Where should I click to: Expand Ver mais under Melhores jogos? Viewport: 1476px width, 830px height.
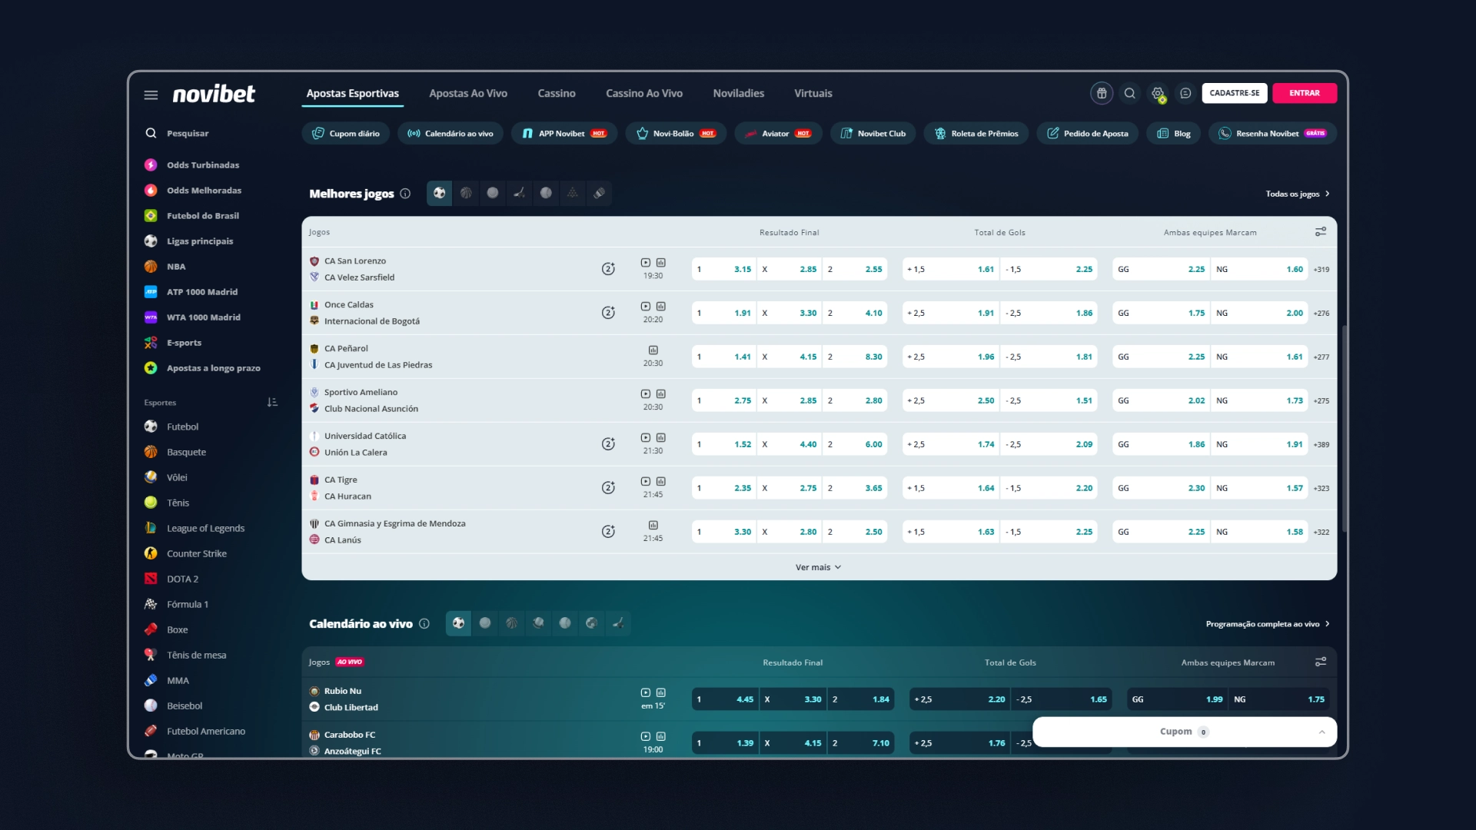coord(818,567)
